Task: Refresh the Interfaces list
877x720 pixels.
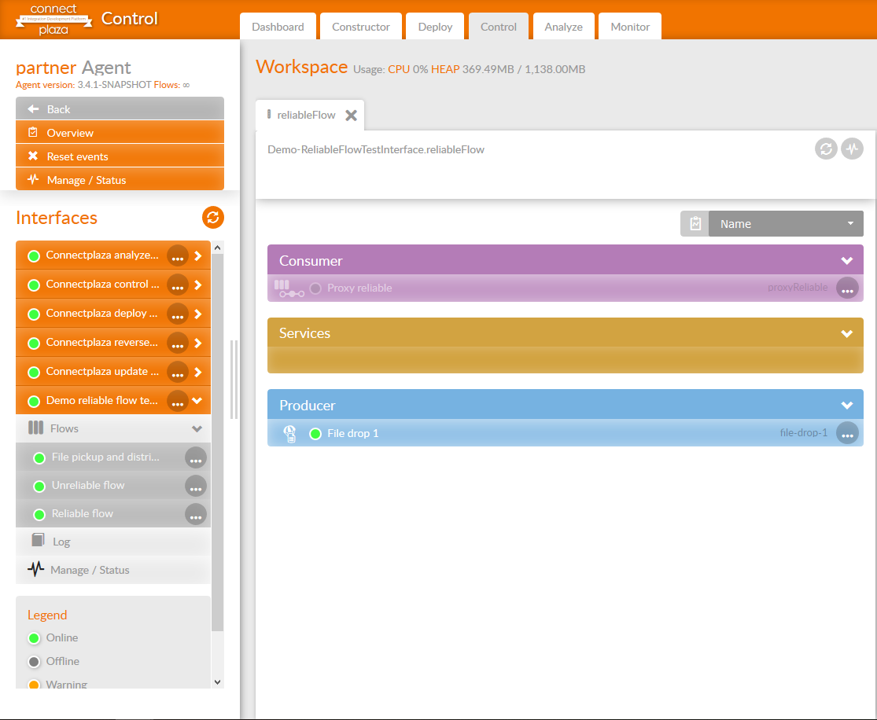Action: tap(213, 218)
